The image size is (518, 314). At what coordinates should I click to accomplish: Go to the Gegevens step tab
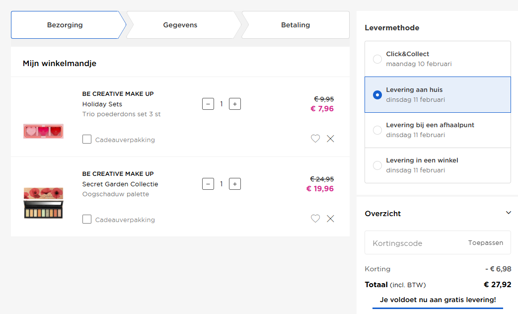[184, 25]
